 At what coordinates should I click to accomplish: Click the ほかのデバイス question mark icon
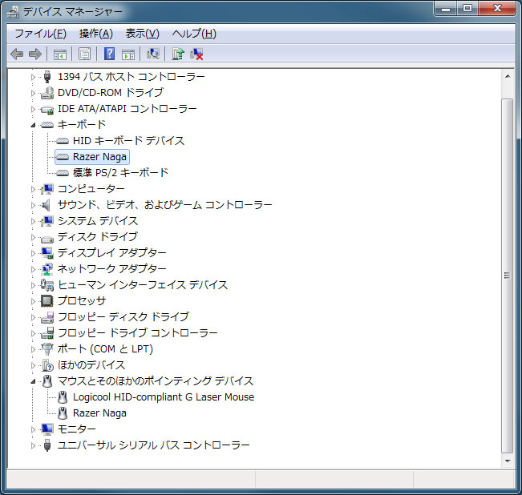point(47,365)
